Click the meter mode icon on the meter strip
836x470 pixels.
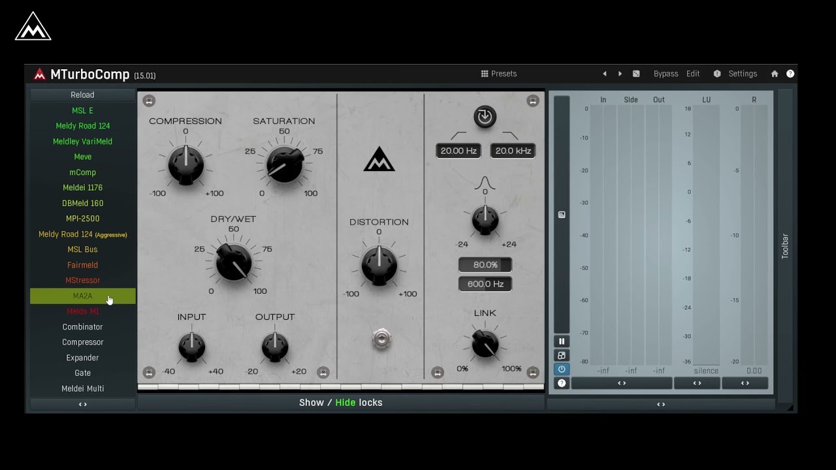pos(562,215)
